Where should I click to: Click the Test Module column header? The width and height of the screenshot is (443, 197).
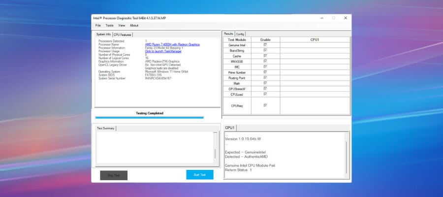coord(237,40)
